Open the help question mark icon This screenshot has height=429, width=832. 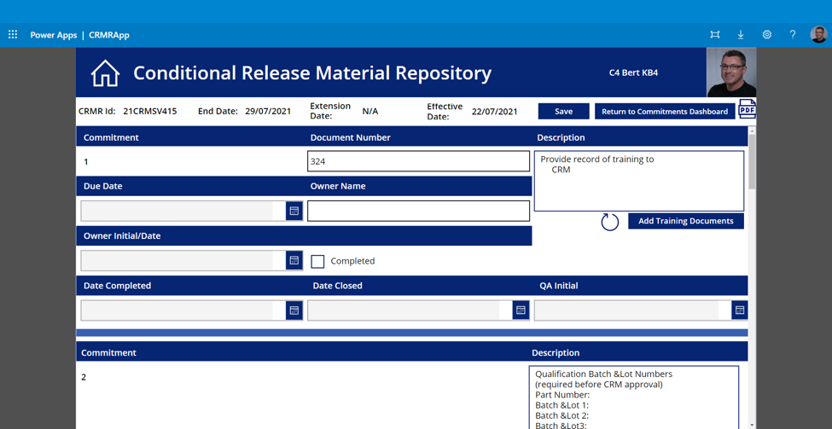[792, 35]
